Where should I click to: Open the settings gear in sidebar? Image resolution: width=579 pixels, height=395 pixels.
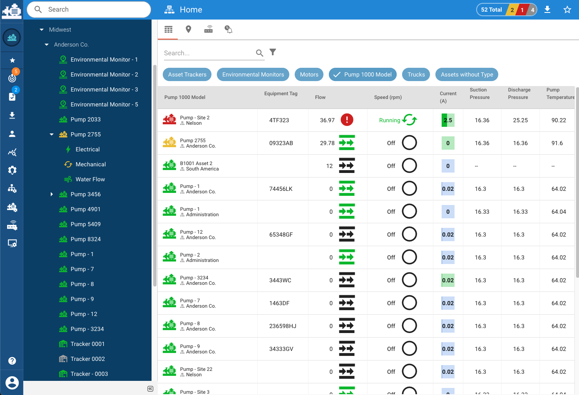point(12,170)
